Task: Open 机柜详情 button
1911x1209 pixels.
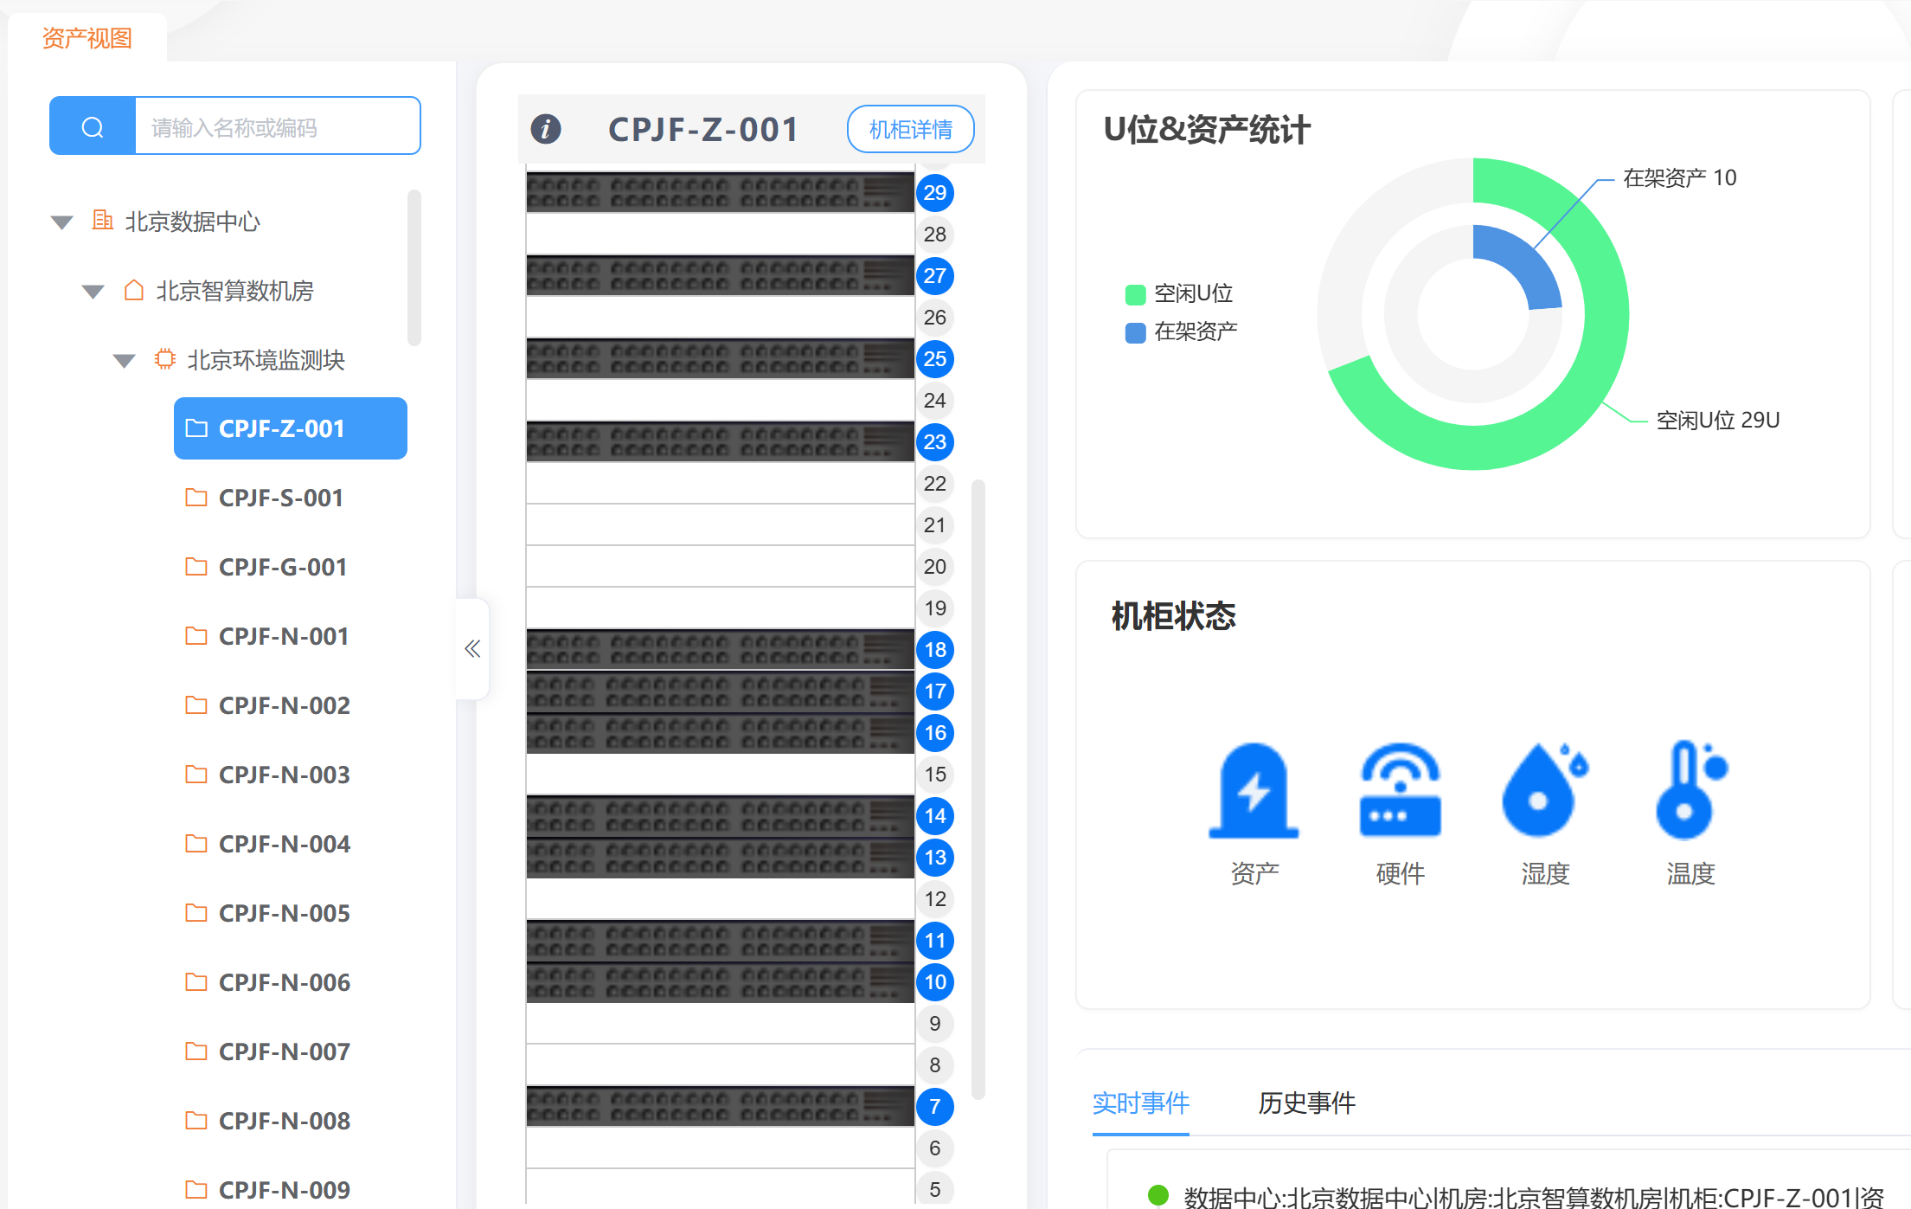Action: 910,129
